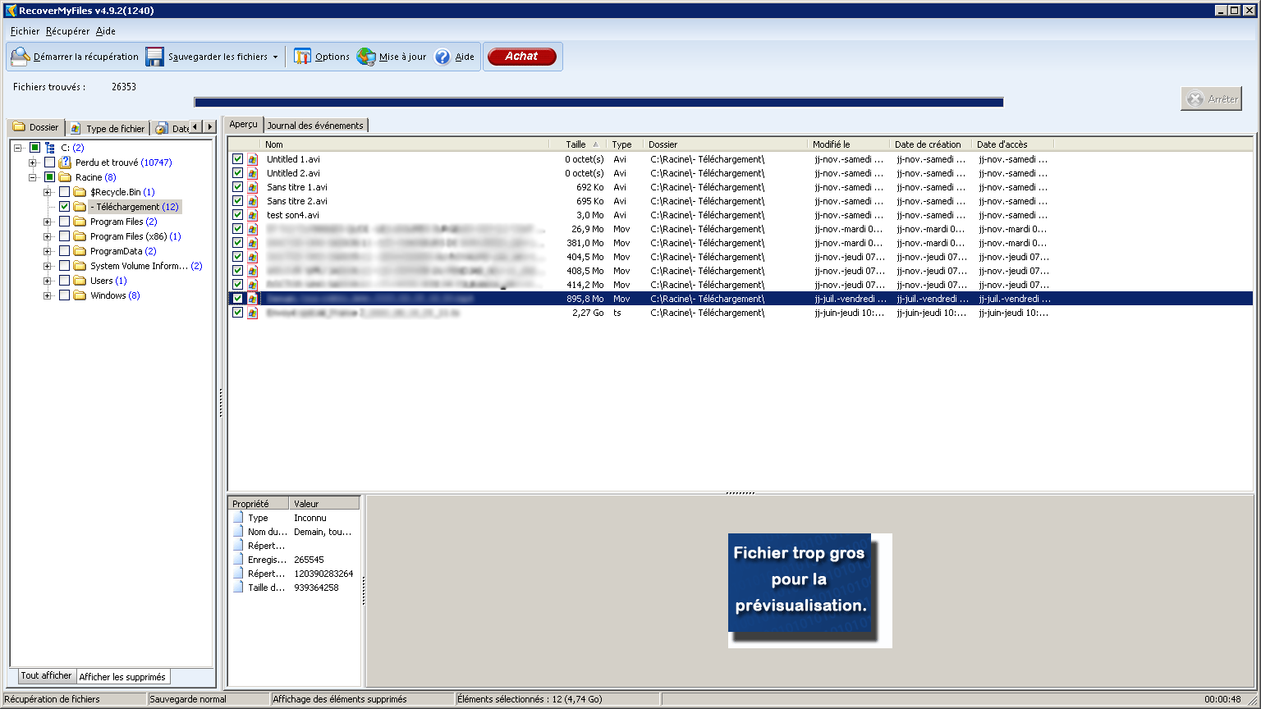Click the Windows folder icon
The image size is (1261, 709).
80,295
